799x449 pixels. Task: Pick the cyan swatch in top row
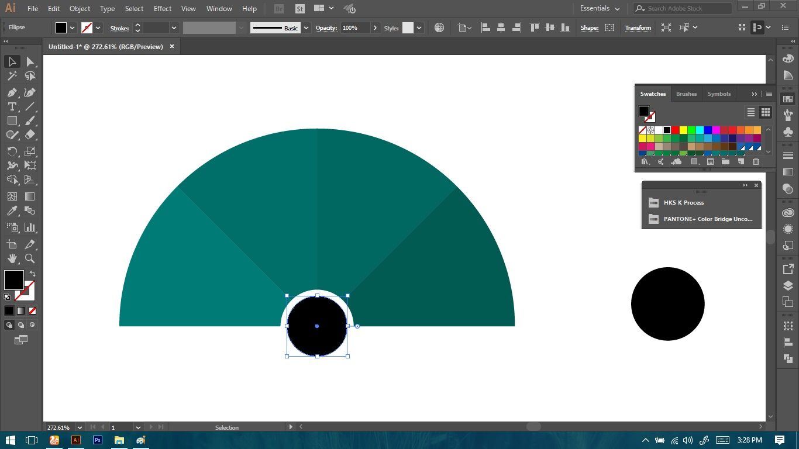point(700,130)
